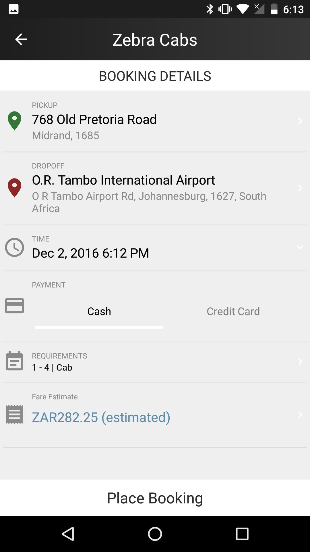Viewport: 310px width, 552px height.
Task: Expand the booking time dropdown
Action: pyautogui.click(x=300, y=247)
